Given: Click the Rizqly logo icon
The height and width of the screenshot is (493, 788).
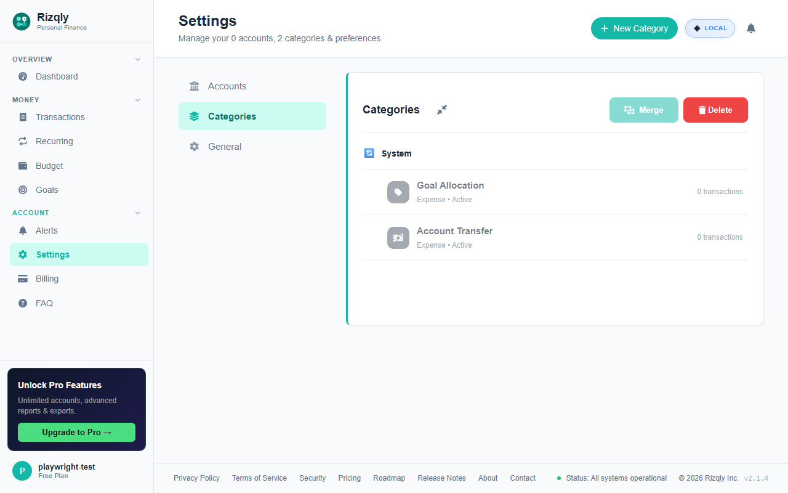Looking at the screenshot, I should pyautogui.click(x=22, y=22).
